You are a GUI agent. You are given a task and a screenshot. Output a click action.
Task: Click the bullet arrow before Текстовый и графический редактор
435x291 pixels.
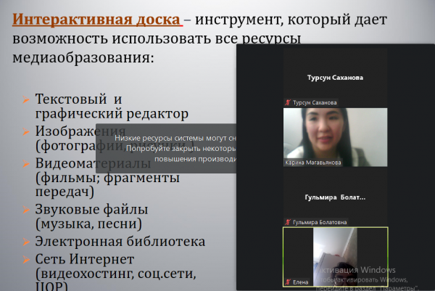coord(25,99)
